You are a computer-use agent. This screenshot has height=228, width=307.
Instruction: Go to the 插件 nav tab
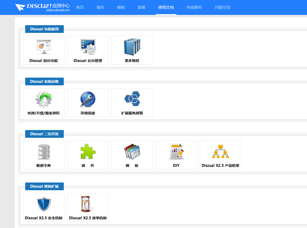coord(101,7)
